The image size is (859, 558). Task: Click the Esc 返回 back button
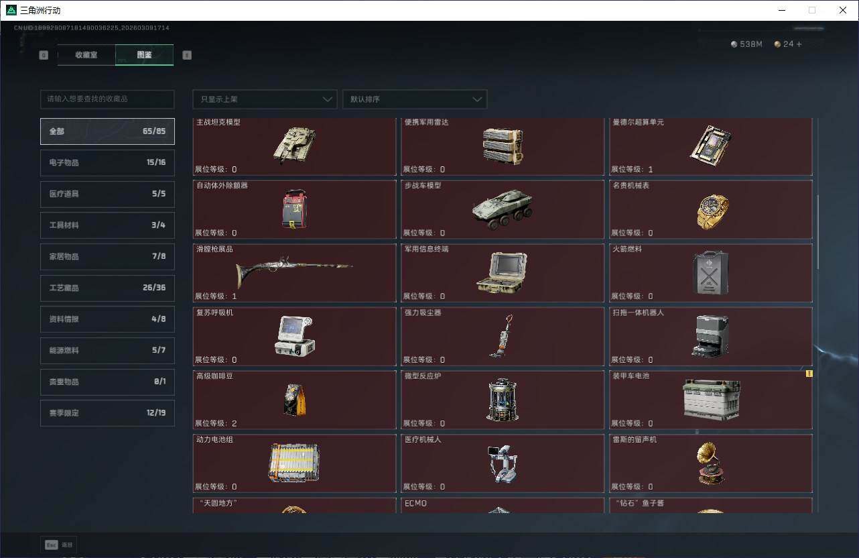58,545
